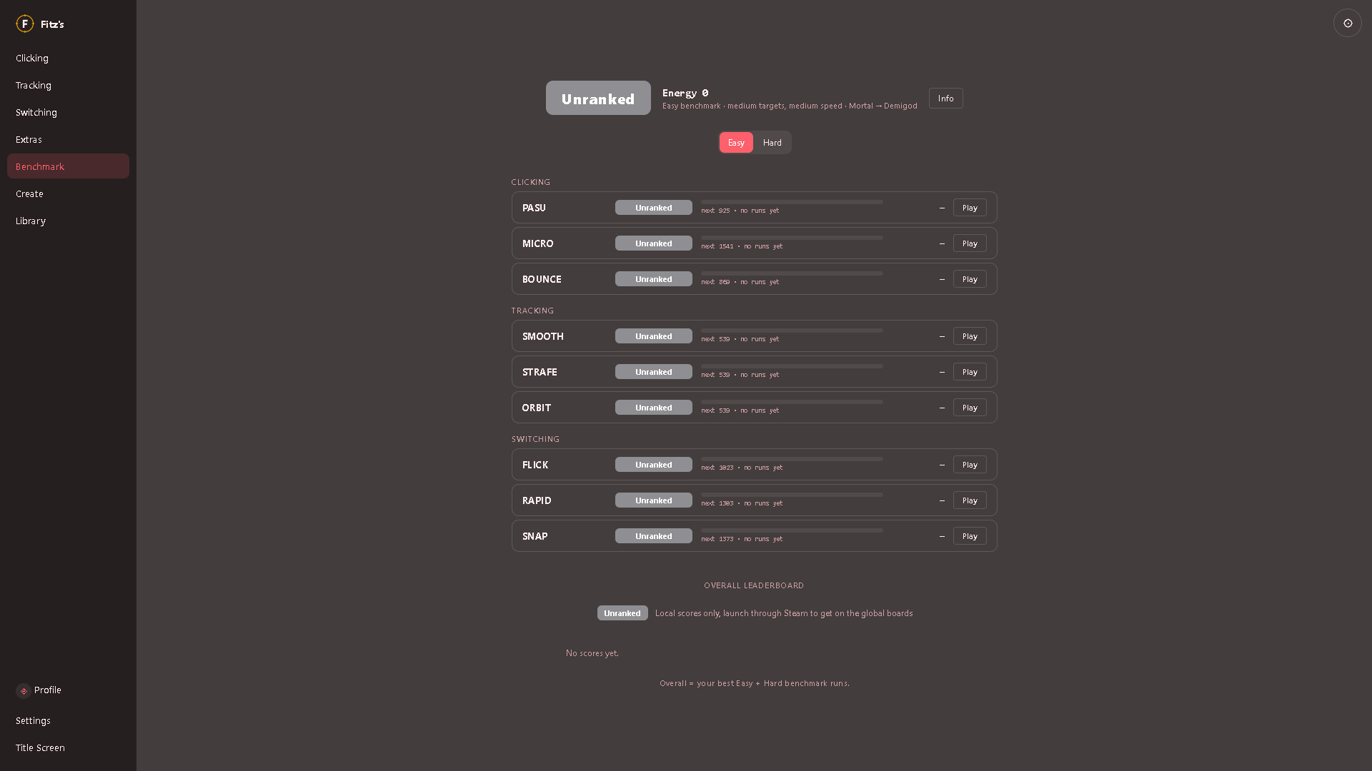Return to Title Screen

click(x=68, y=747)
